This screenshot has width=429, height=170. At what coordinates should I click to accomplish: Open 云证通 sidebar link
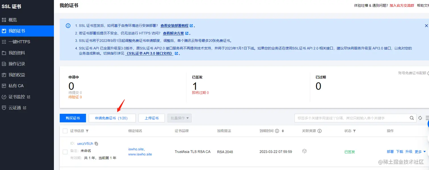[27, 108]
